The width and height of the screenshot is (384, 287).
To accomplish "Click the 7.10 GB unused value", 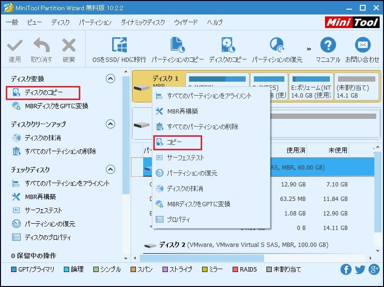I will click(x=337, y=184).
